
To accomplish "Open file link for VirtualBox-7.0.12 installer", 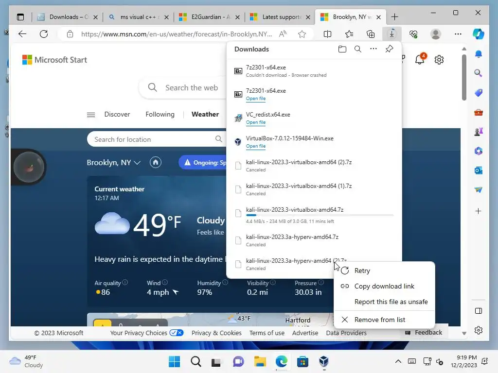I will [256, 146].
